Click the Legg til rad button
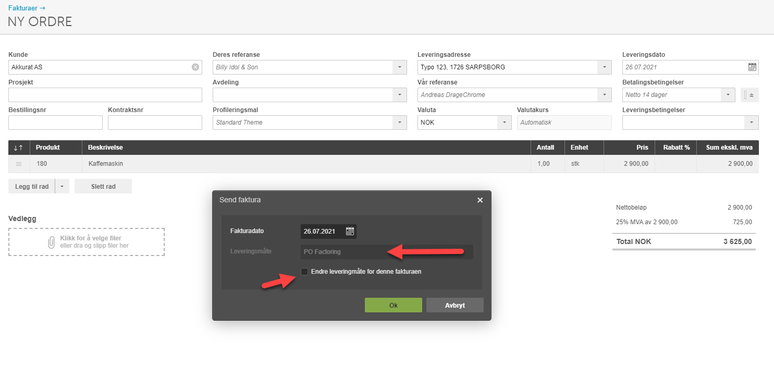774x377 pixels. point(32,186)
